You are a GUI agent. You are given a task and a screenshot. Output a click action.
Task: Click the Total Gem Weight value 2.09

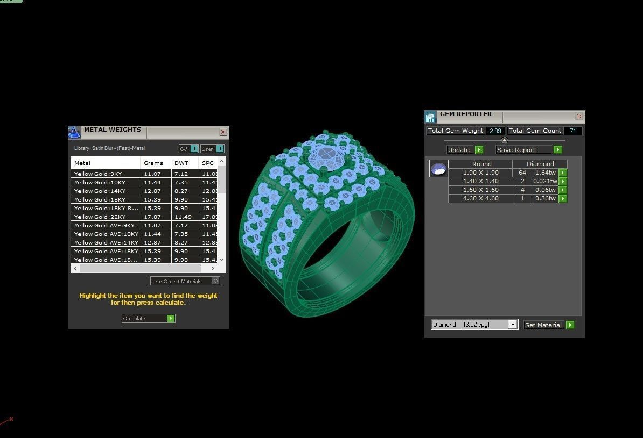pos(495,131)
